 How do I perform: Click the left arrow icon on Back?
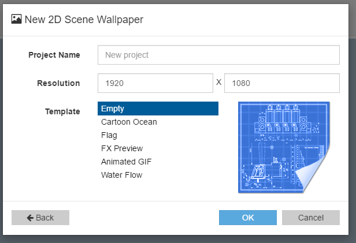click(29, 218)
